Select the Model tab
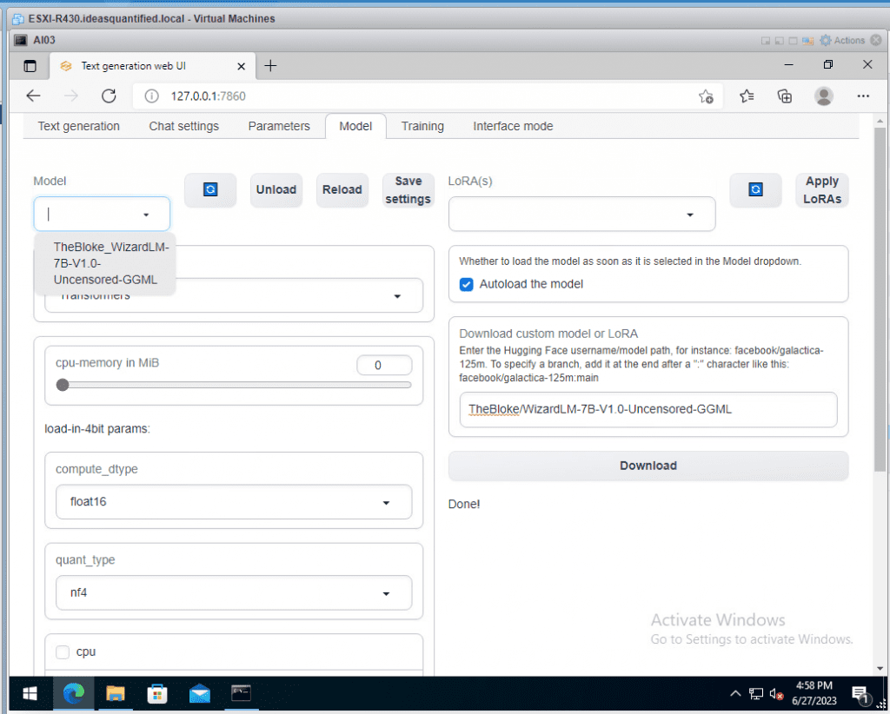 355,126
